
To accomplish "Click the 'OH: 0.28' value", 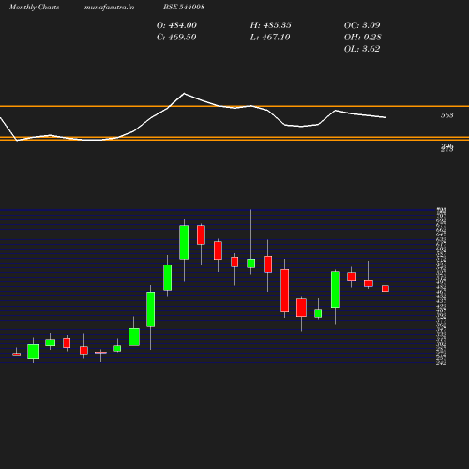I will tap(363, 38).
